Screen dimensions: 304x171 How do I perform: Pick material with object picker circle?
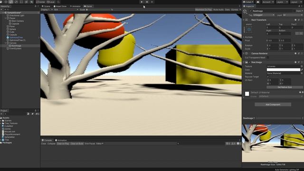point(302,73)
